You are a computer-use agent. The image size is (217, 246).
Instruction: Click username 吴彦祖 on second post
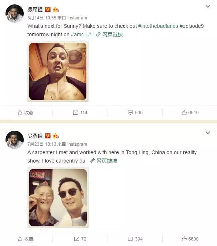(x=35, y=136)
